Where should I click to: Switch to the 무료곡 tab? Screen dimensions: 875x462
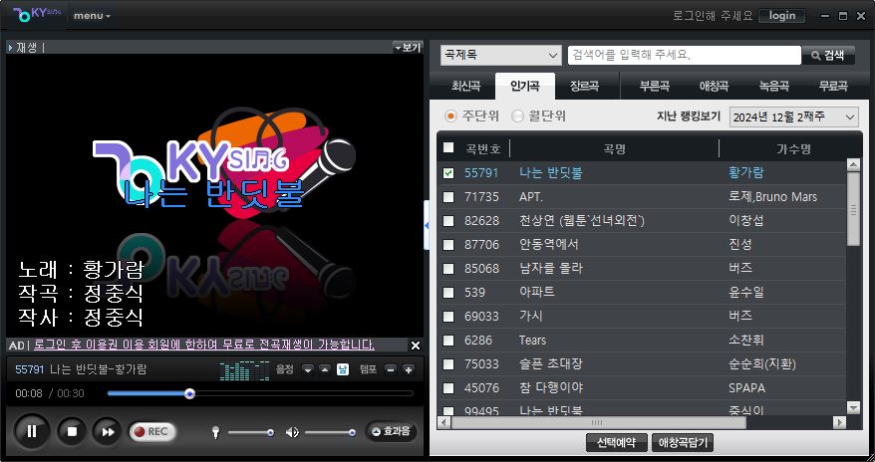pos(833,87)
